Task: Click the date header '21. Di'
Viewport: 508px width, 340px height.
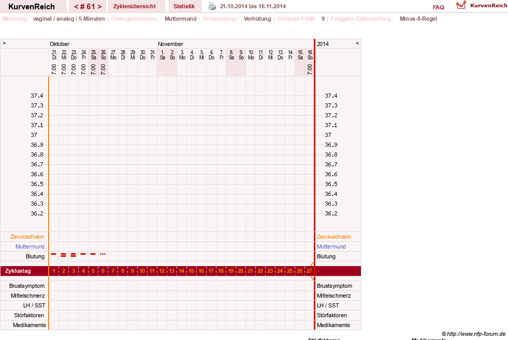Action: 54,55
